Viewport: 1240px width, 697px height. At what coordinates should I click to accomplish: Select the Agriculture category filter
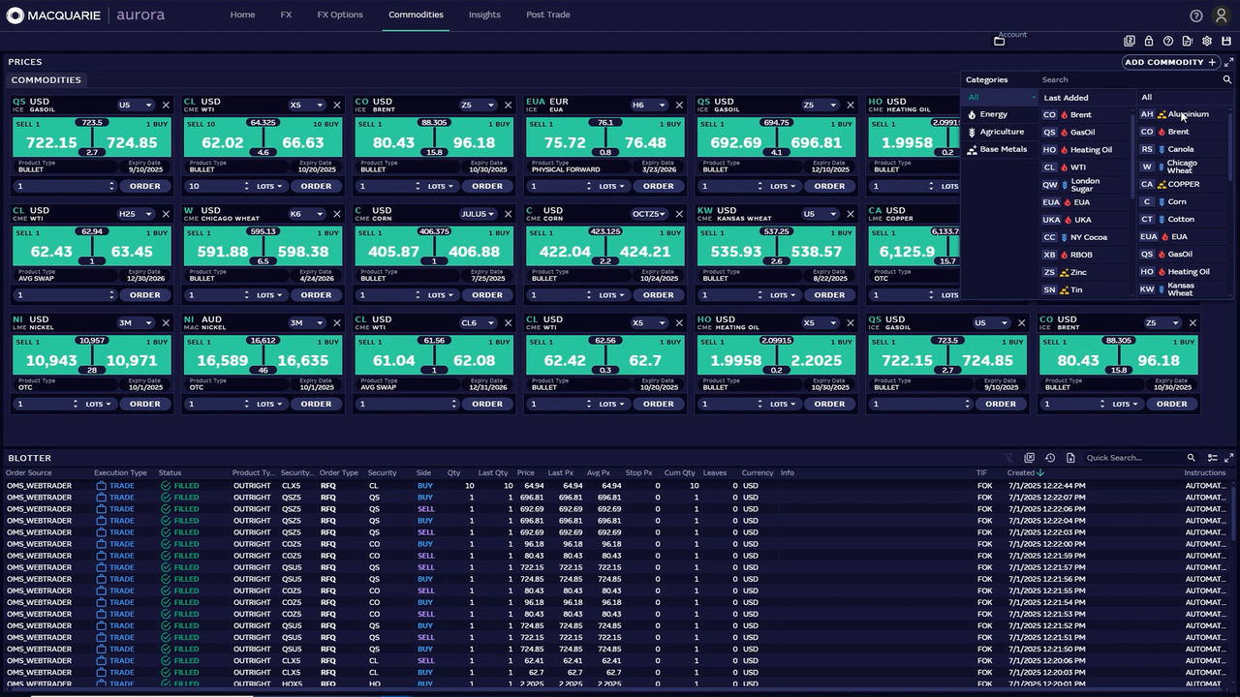point(1001,132)
